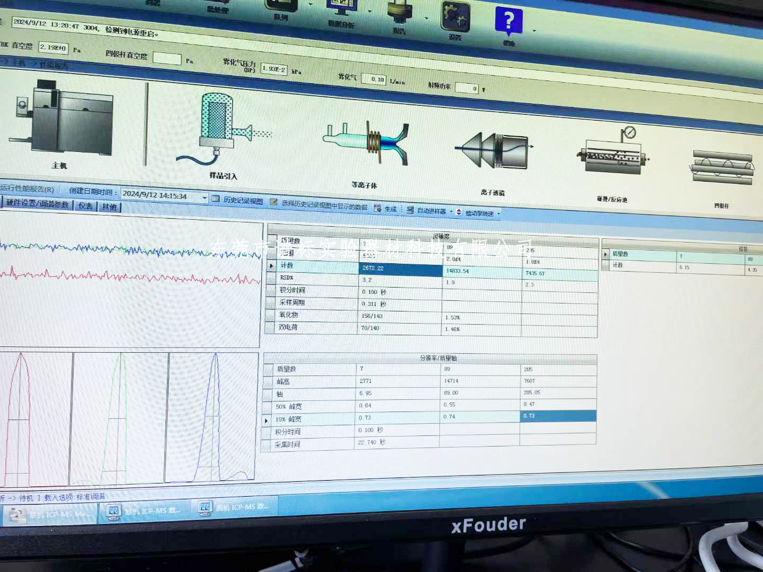Expand the 创建日期时间 date dropdown
Image resolution: width=763 pixels, height=572 pixels.
[205, 198]
